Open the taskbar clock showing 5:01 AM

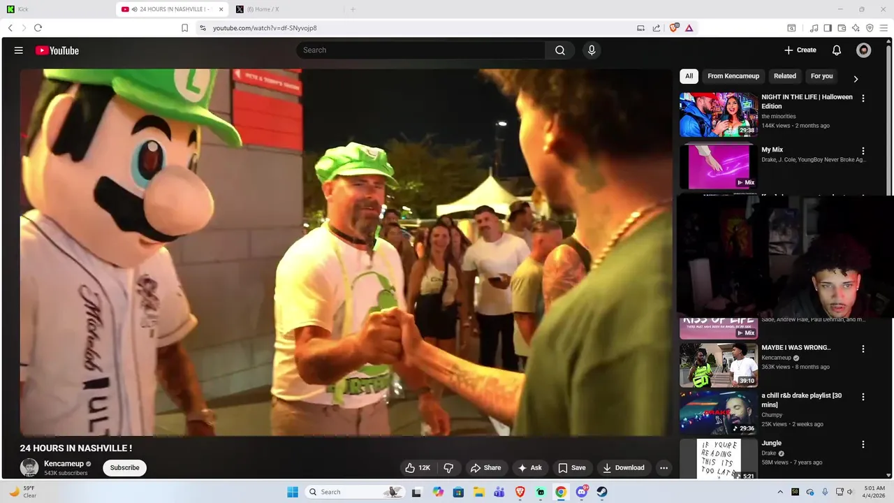[x=874, y=492]
